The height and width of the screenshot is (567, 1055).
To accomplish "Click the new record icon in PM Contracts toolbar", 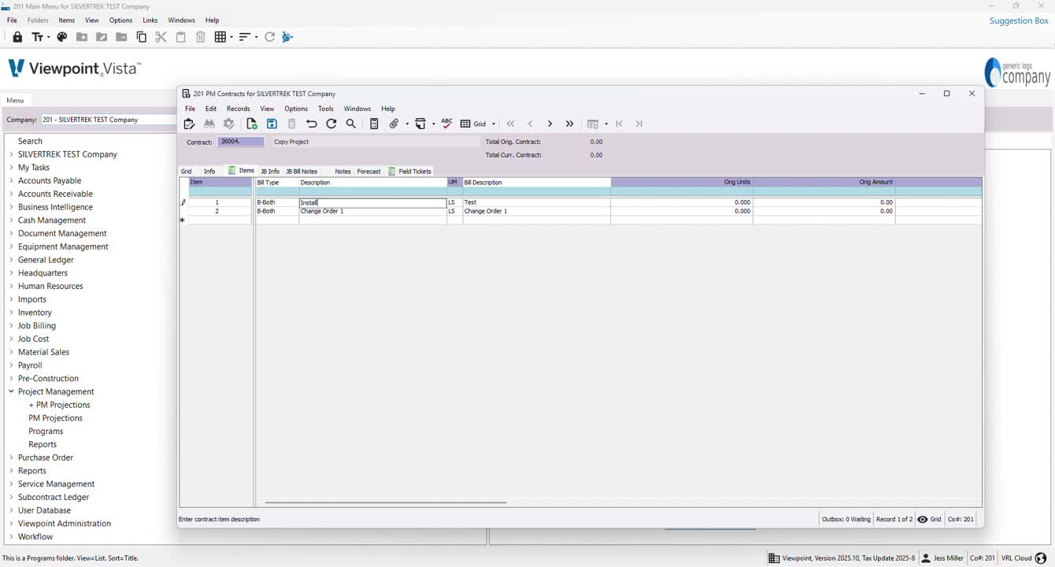I will pos(252,124).
